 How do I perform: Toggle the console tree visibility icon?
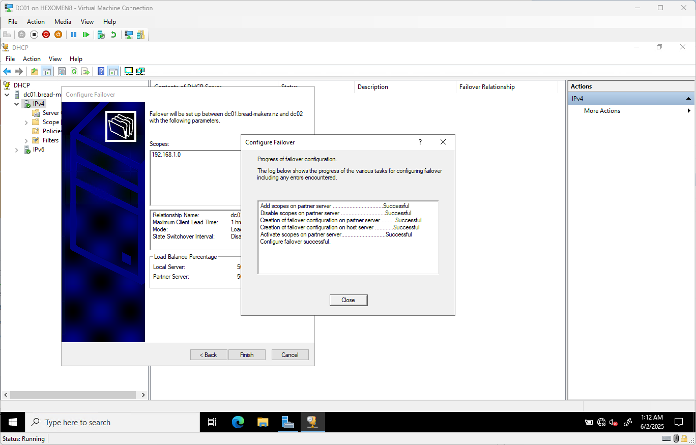[x=47, y=71]
